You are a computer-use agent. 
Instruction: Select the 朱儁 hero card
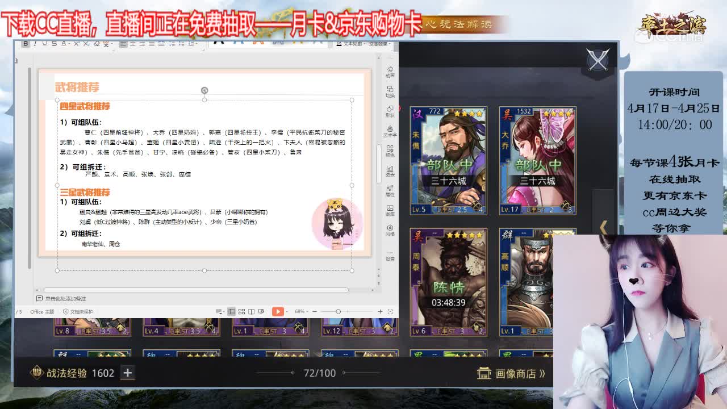pos(449,161)
